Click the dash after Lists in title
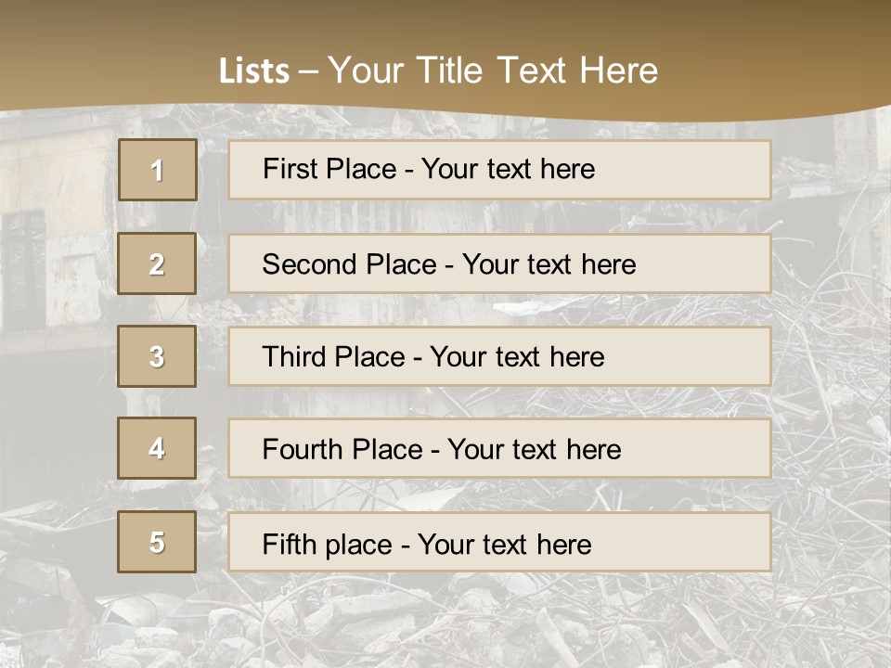 tap(308, 71)
